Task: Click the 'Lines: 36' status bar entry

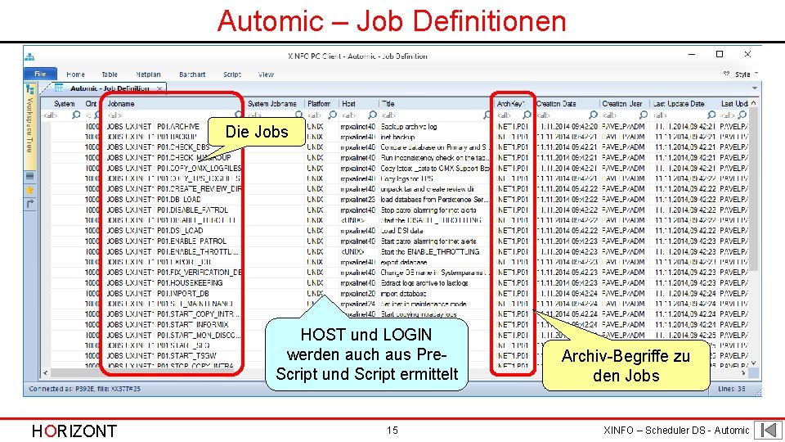Action: 731,389
